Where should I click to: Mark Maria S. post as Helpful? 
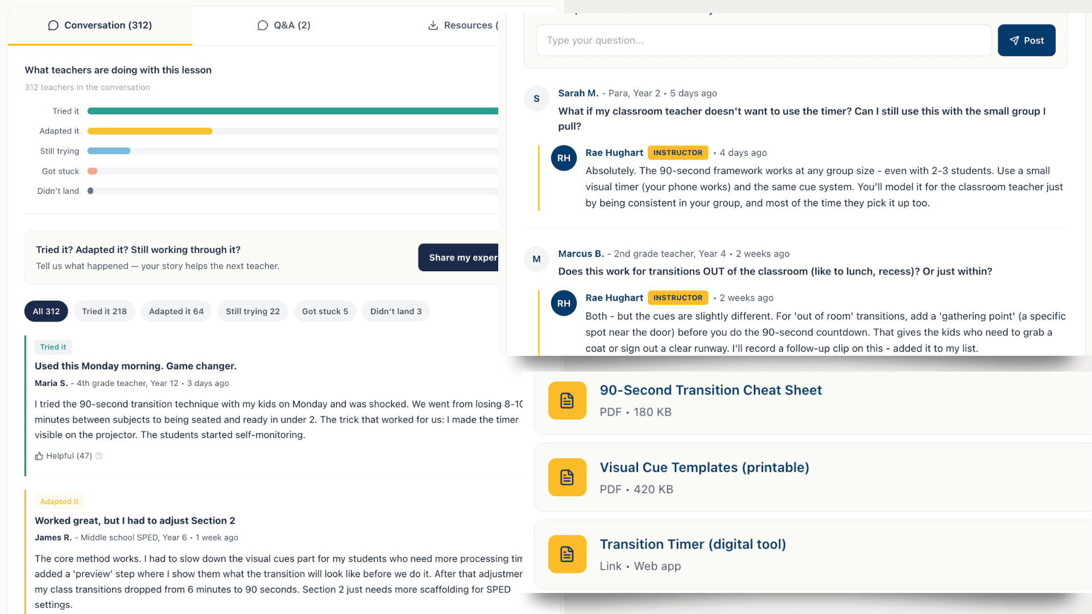click(63, 456)
